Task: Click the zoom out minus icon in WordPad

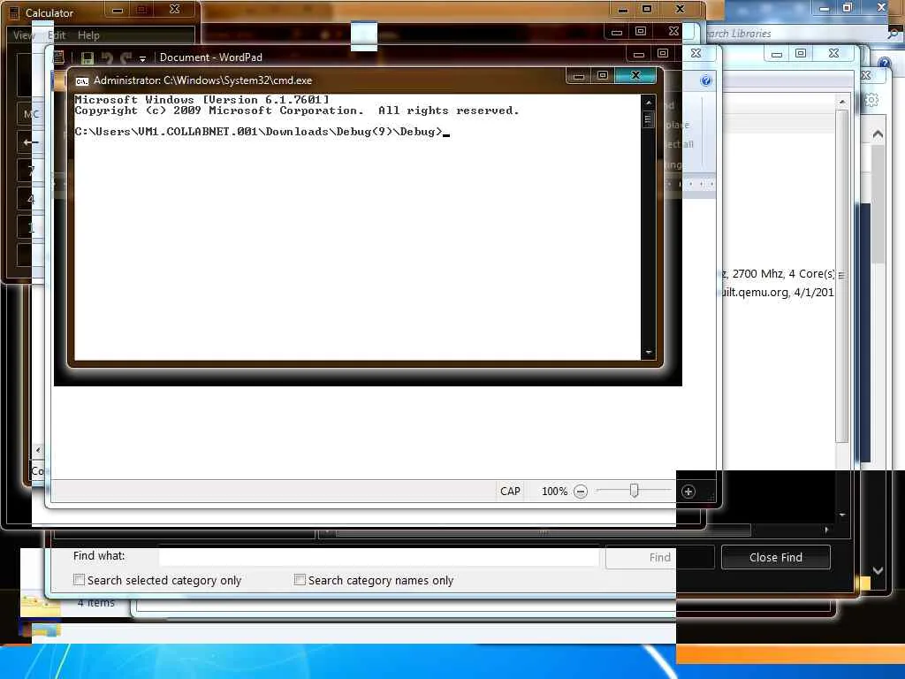Action: [x=581, y=492]
